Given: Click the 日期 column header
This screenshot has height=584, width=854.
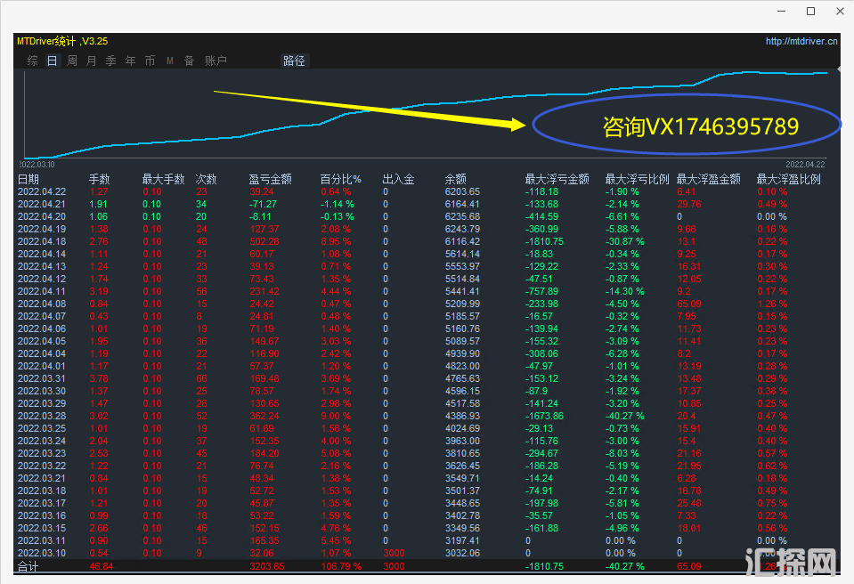Looking at the screenshot, I should 28,179.
